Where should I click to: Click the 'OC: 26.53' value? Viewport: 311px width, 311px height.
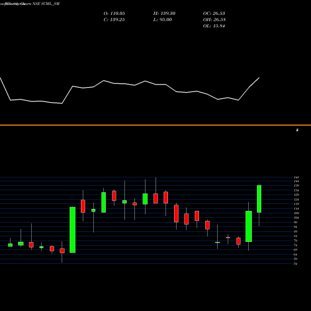pyautogui.click(x=214, y=14)
